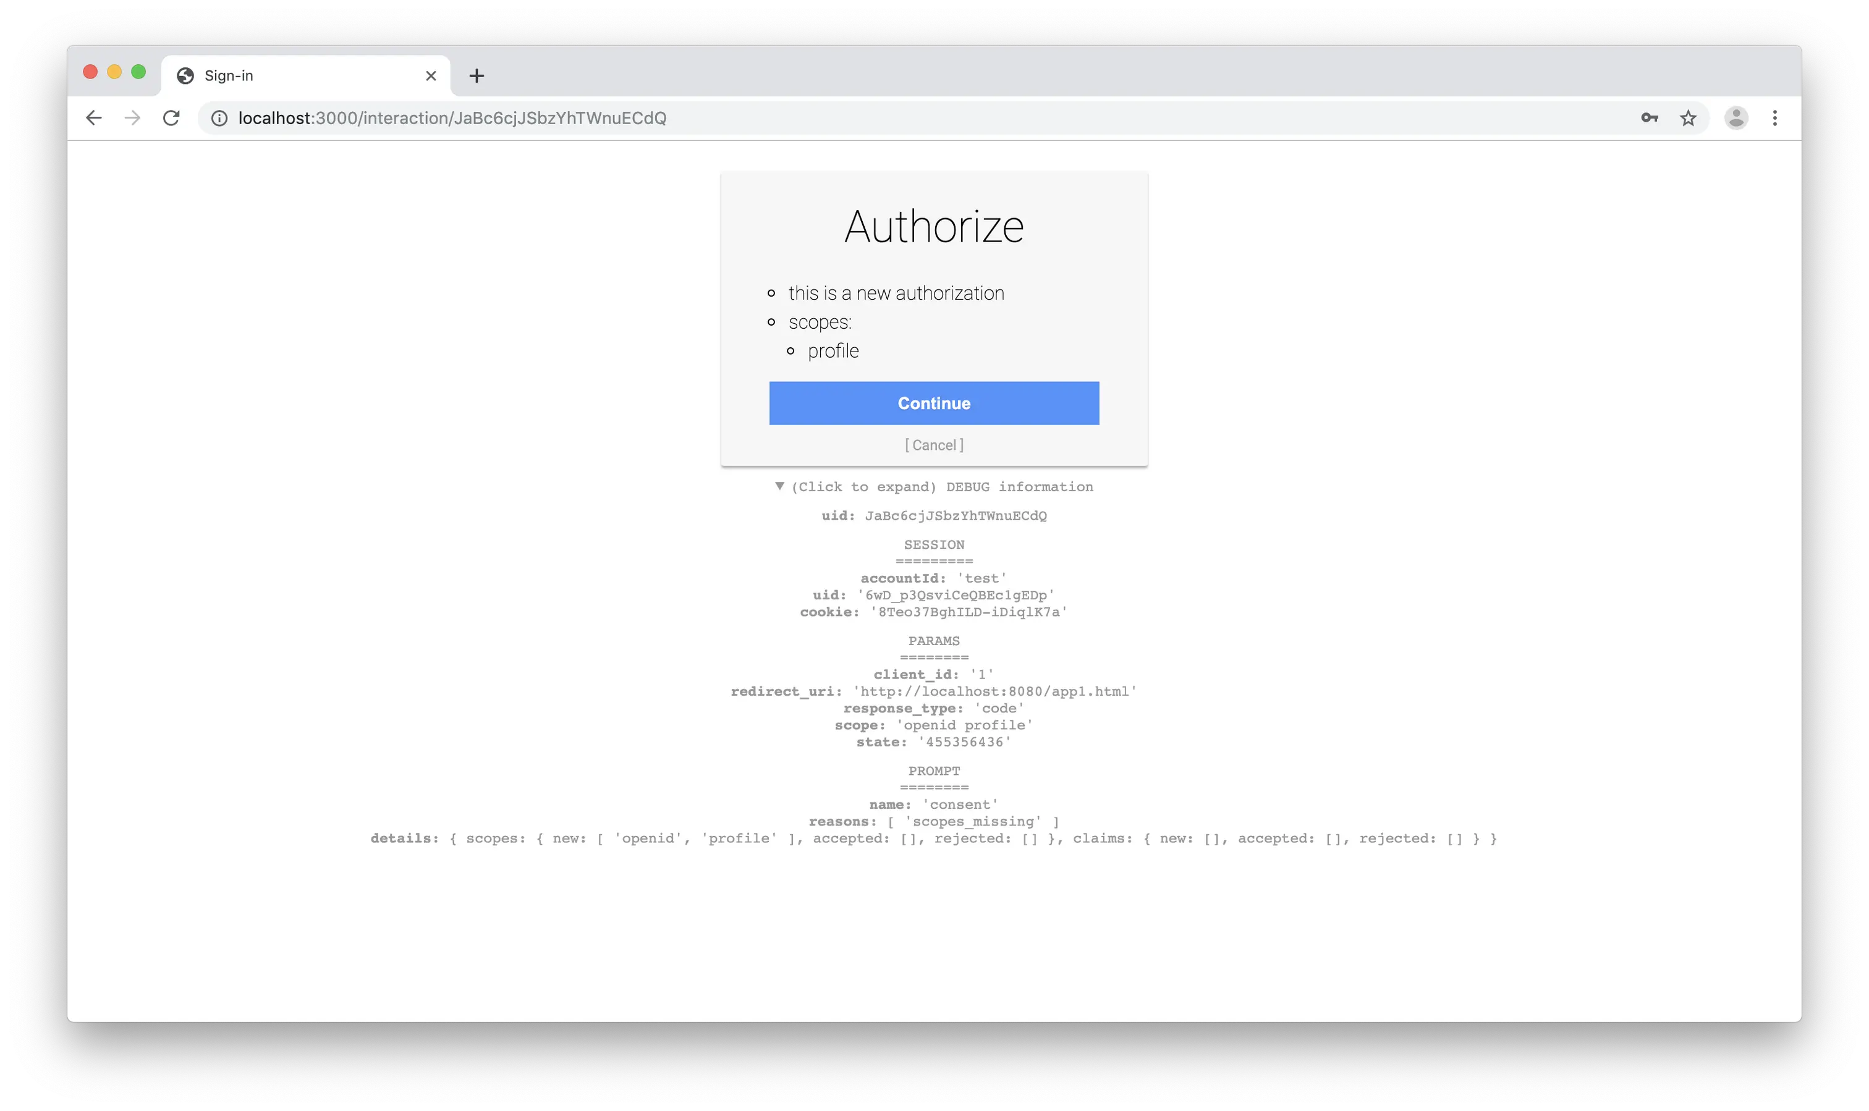Open the saved passwords key icon
This screenshot has width=1869, height=1111.
point(1649,118)
